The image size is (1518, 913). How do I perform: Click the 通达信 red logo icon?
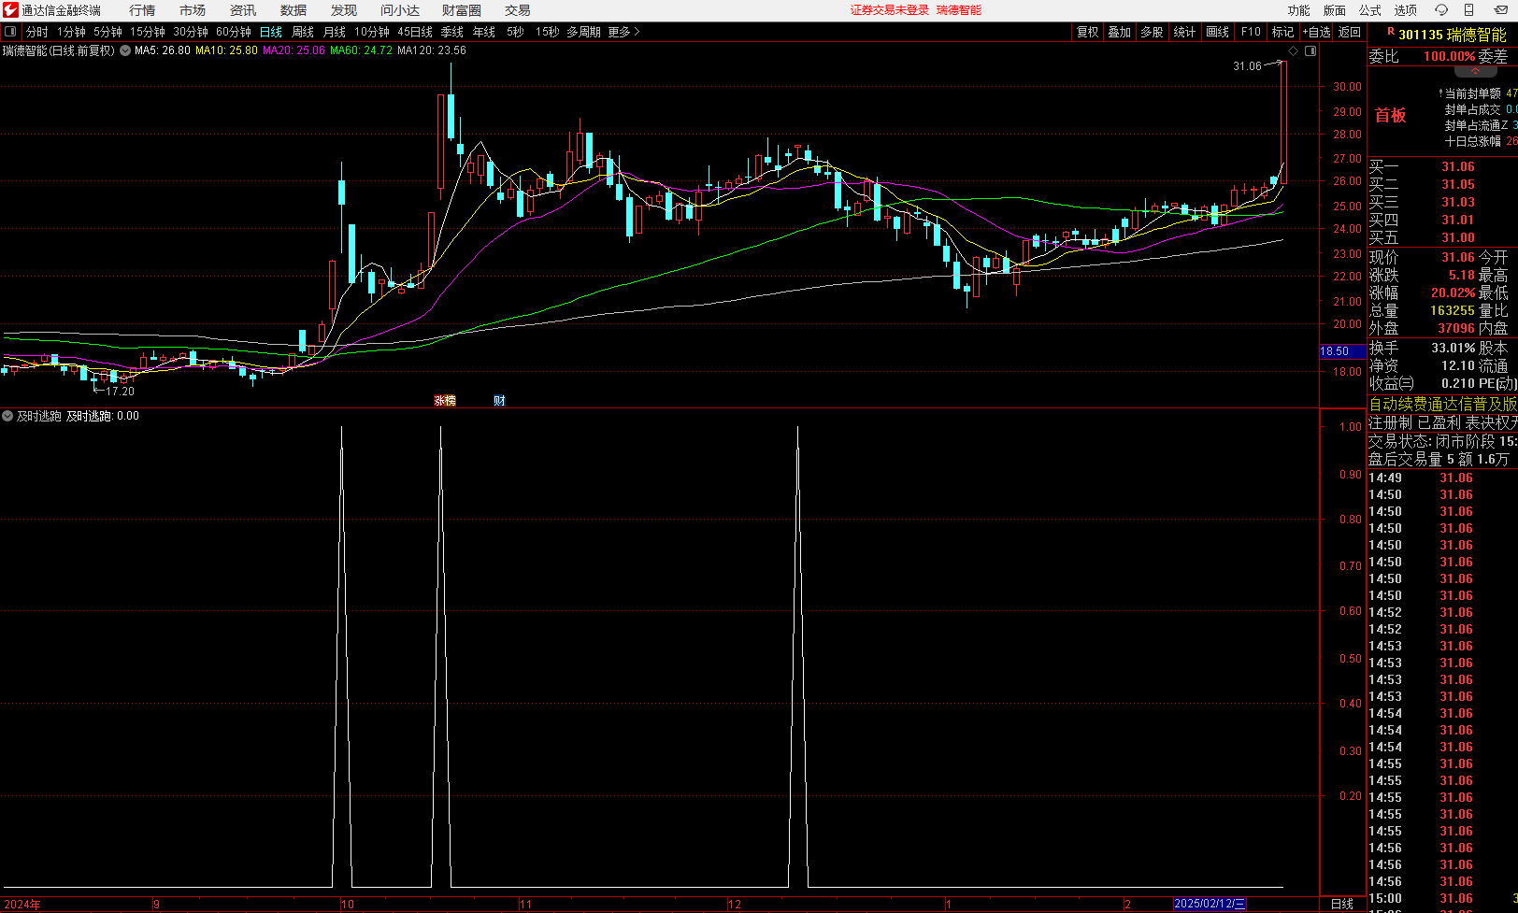10,10
